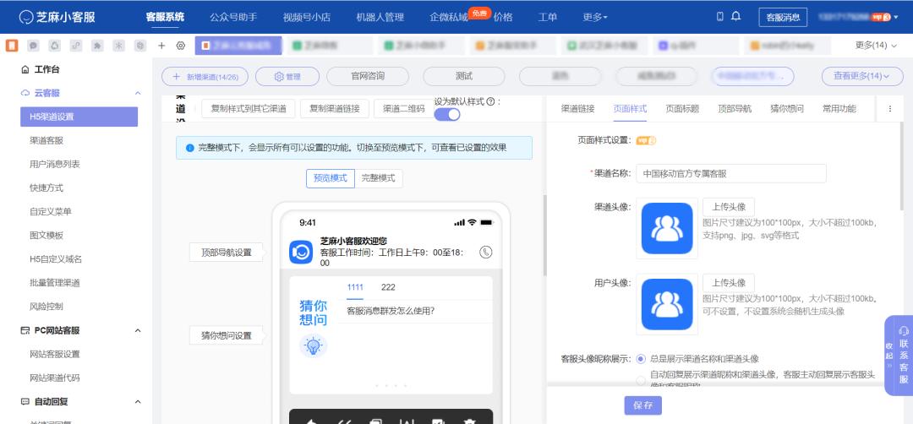
Task: Click 保存 button
Action: click(x=642, y=405)
